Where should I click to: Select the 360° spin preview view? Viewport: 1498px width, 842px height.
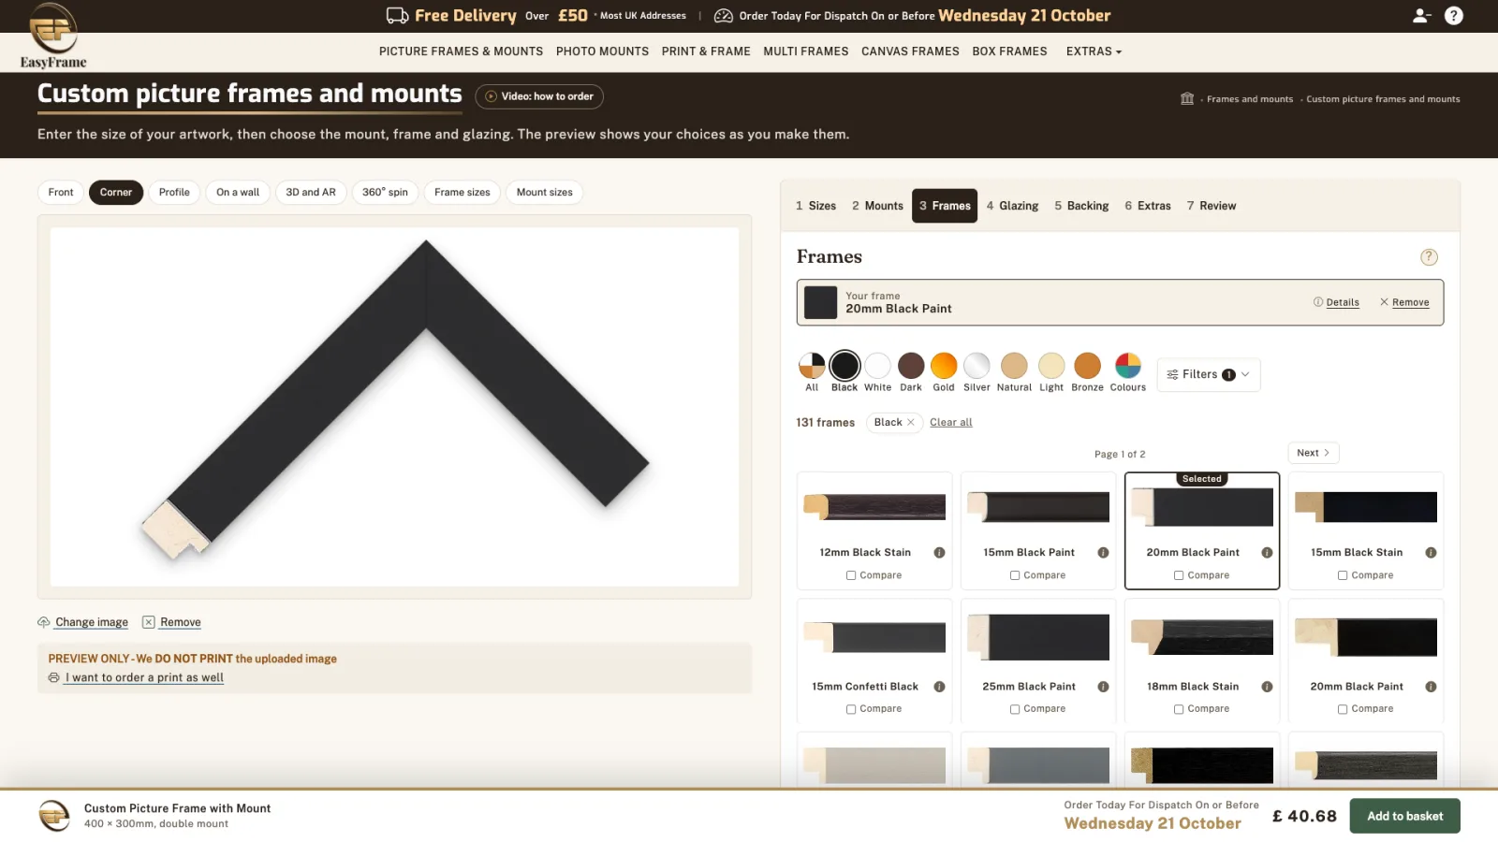[x=385, y=193]
